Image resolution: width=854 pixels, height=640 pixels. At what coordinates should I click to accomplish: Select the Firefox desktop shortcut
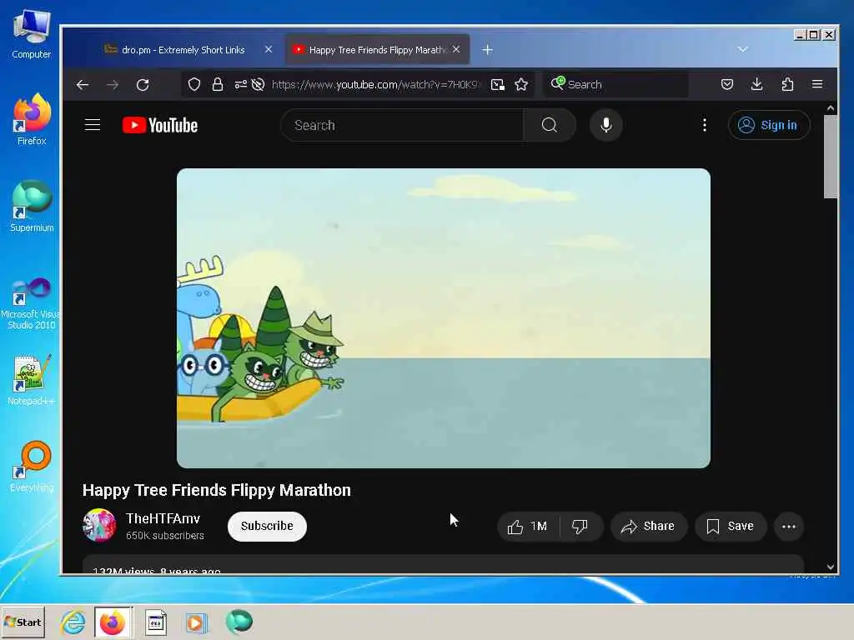(32, 119)
